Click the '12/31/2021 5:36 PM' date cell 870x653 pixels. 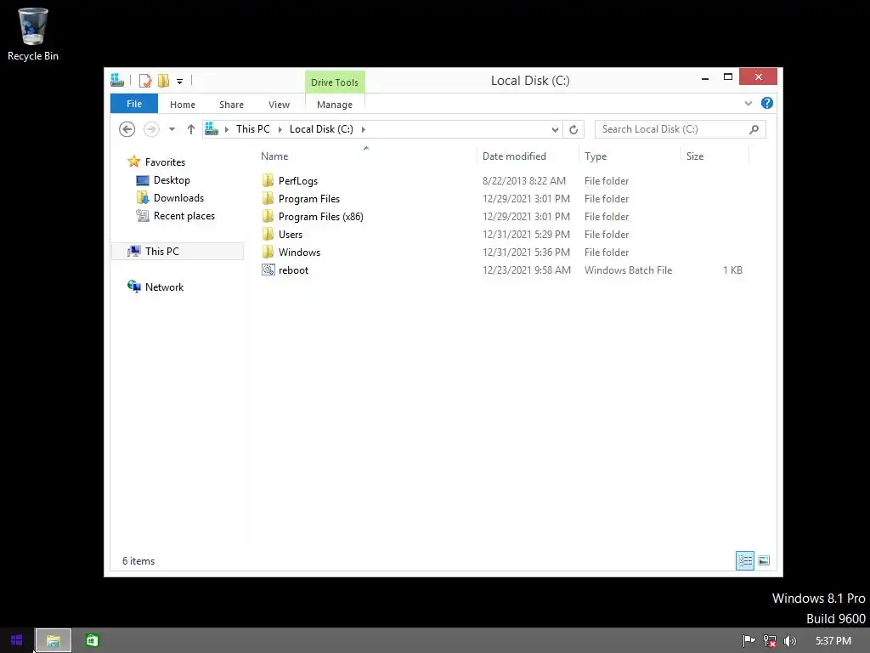coord(526,252)
